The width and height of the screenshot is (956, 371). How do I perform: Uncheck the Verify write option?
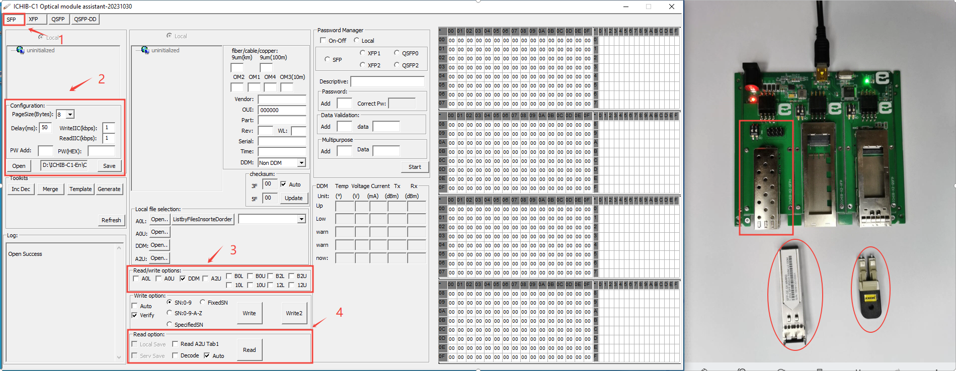(135, 315)
